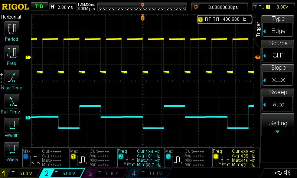Select the Period measurement icon
This screenshot has width=297, height=178.
click(x=12, y=30)
